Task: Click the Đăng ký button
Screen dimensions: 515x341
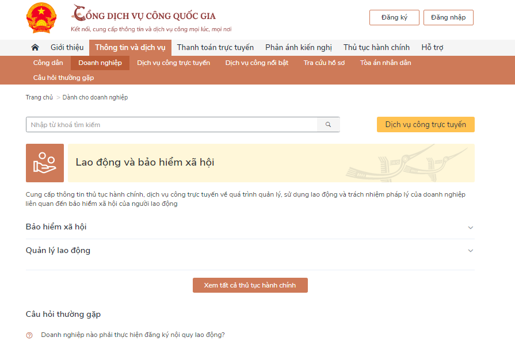Action: tap(394, 18)
